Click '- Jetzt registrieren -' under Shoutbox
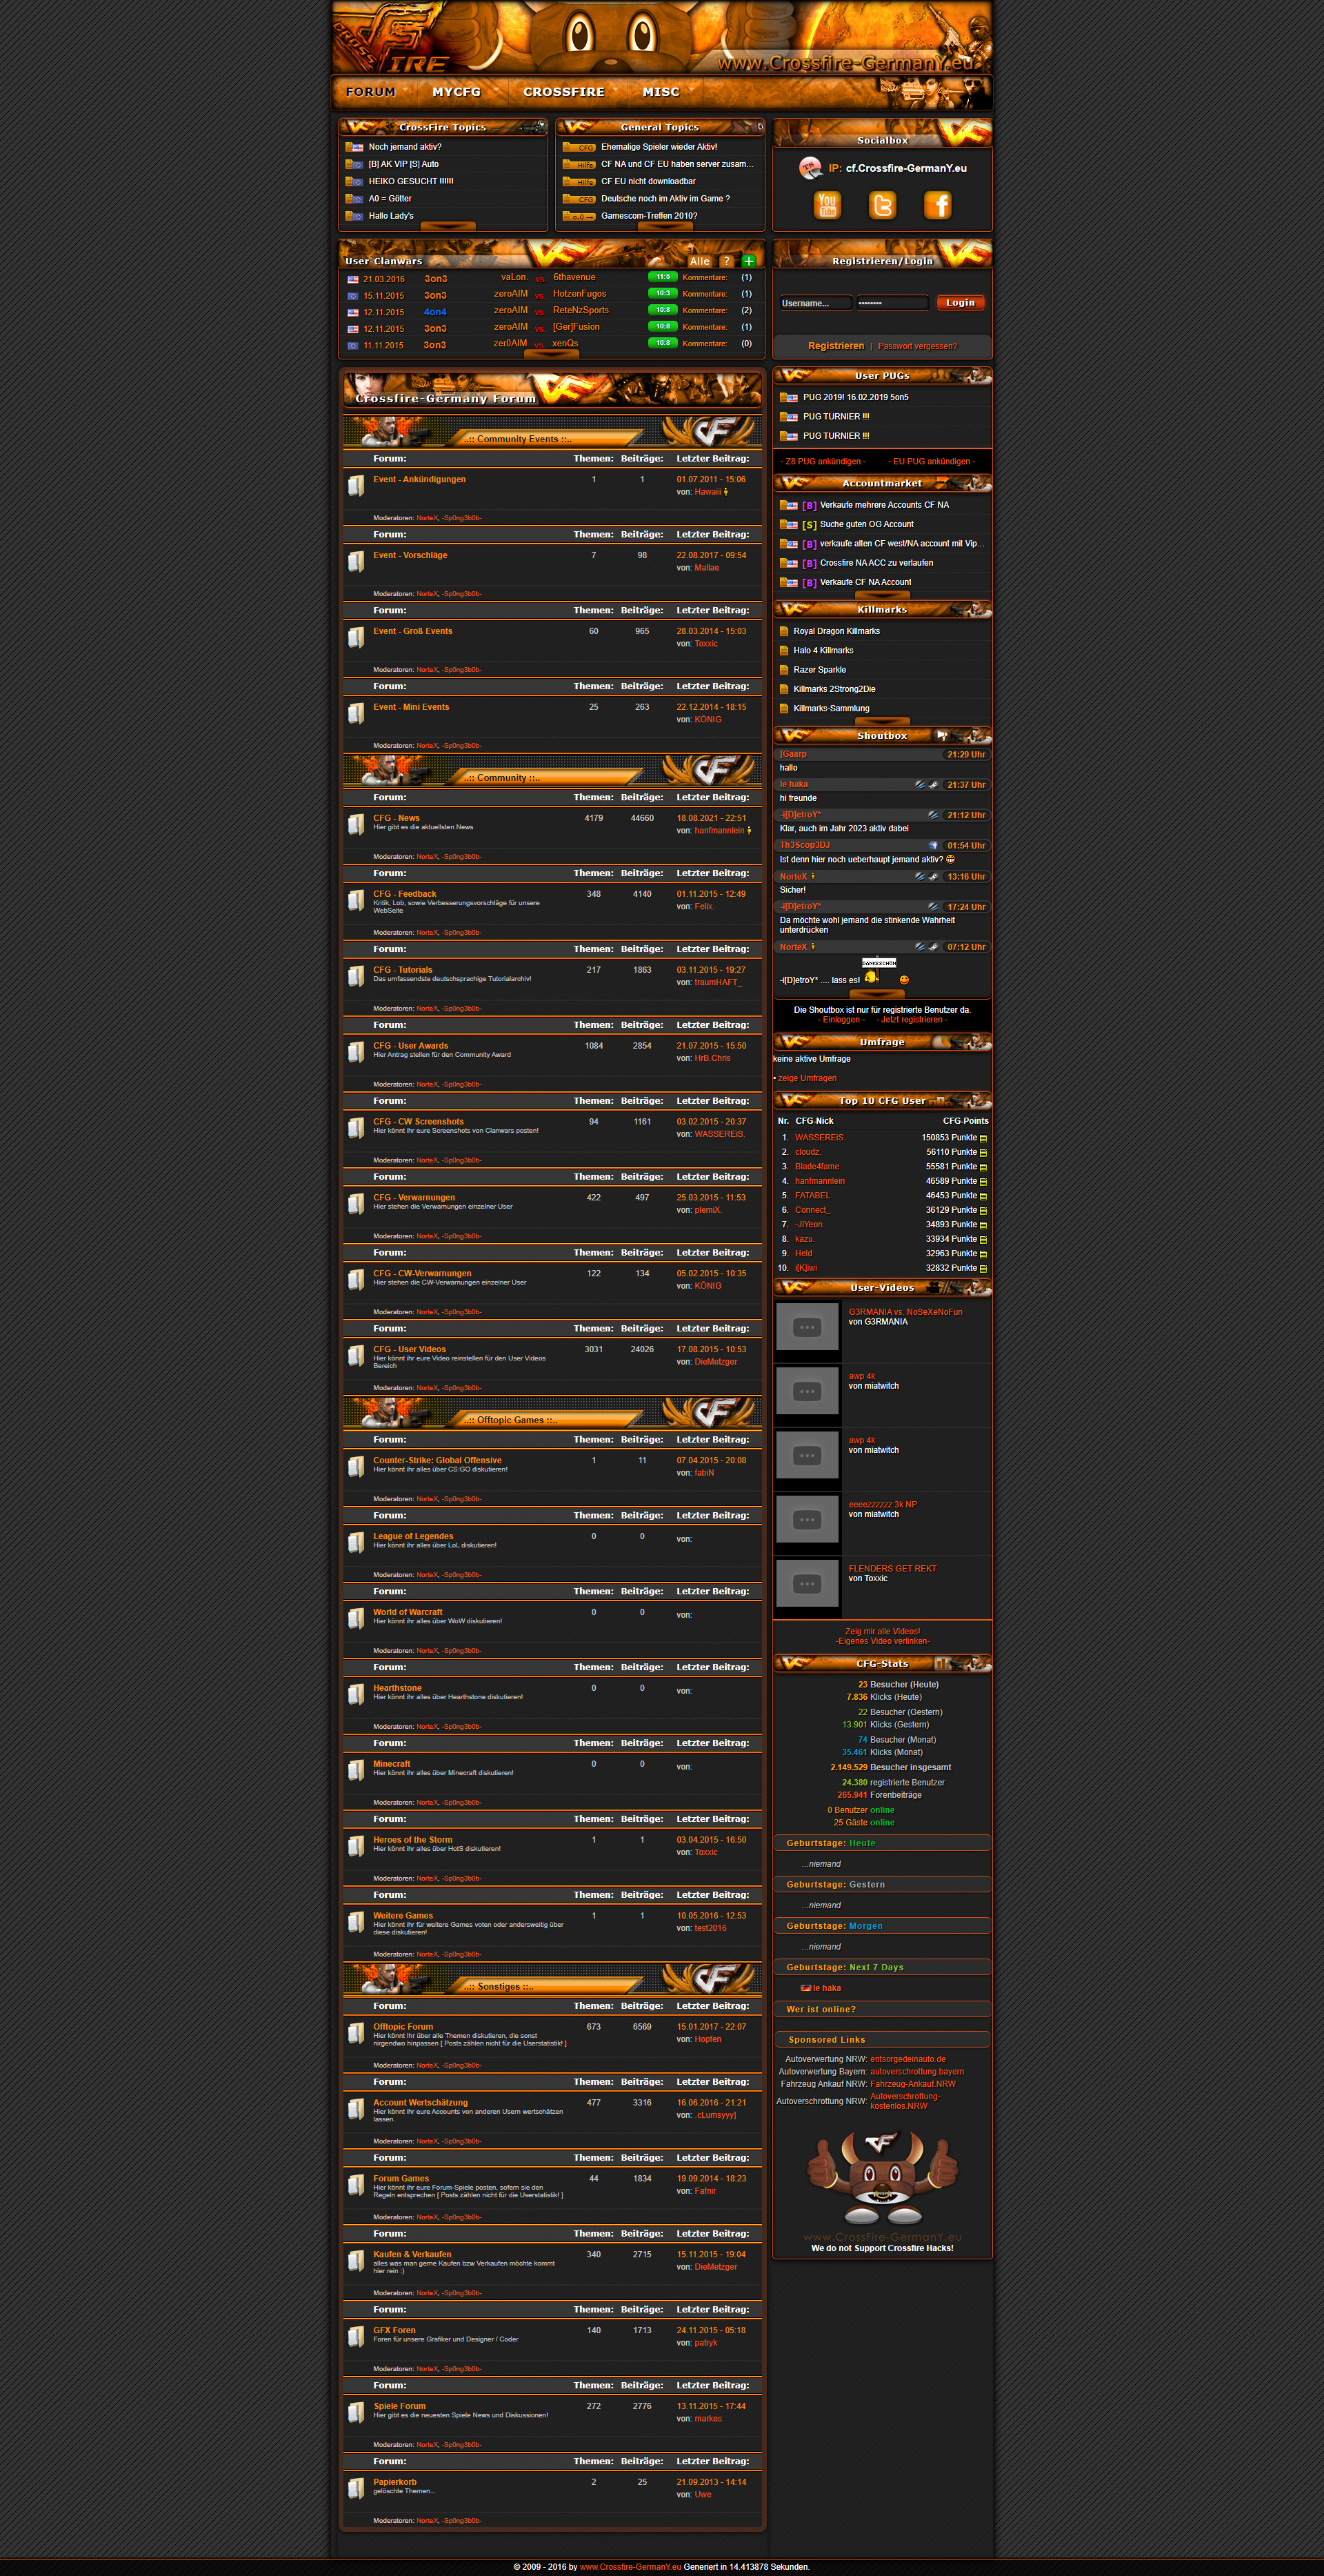 coord(912,1020)
